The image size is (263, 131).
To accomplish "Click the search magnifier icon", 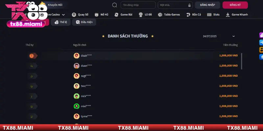I will point(114,5).
